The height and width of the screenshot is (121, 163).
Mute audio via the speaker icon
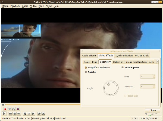click(x=146, y=114)
